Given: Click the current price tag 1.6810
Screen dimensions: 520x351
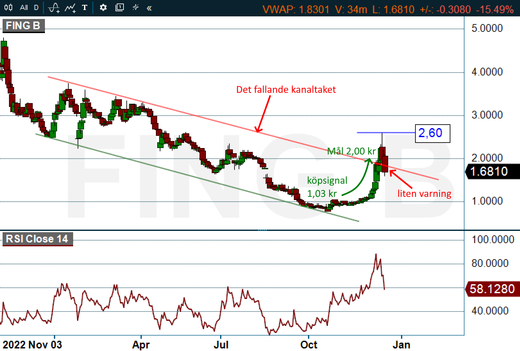Looking at the screenshot, I should pos(493,171).
